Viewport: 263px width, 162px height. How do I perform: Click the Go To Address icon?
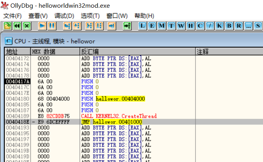127,26
